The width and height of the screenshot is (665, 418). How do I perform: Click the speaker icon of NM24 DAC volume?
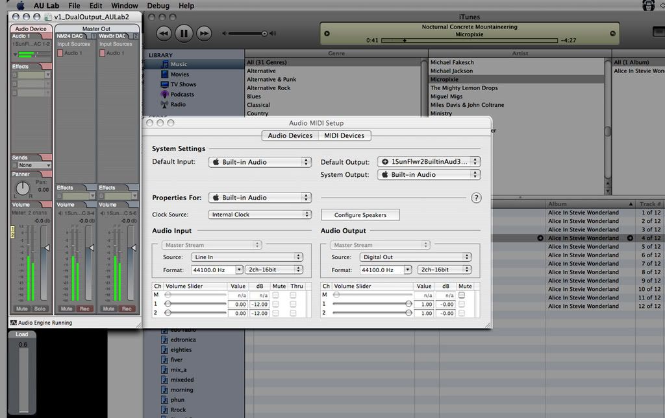pos(60,213)
